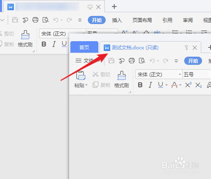Screen dimensions: 211x179
Task: Open 插入 tab in back window
Action: click(117, 20)
